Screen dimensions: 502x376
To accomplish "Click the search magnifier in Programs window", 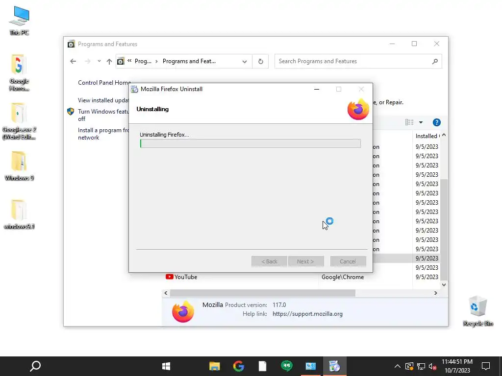I will pyautogui.click(x=435, y=61).
